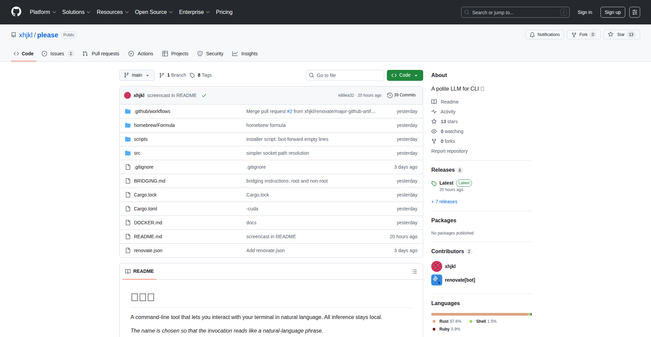This screenshot has height=337, width=651.
Task: Click the Notifications button
Action: (x=545, y=35)
